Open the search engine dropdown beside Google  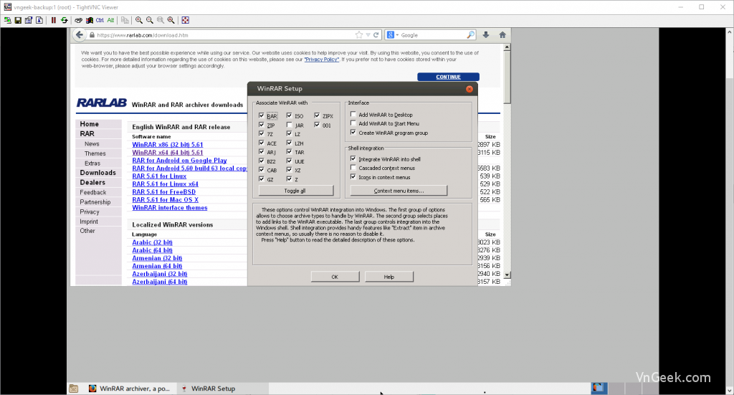[397, 35]
